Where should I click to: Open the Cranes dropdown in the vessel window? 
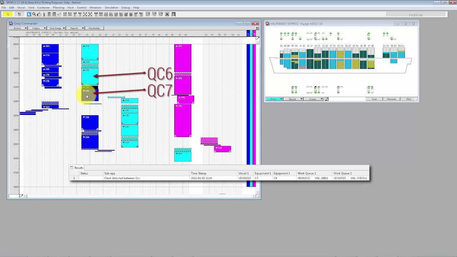[314, 99]
